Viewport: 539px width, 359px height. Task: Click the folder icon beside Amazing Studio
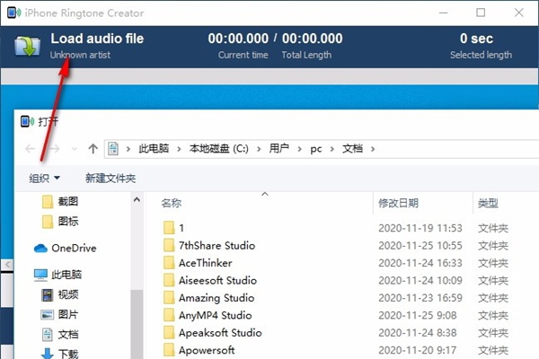(169, 298)
